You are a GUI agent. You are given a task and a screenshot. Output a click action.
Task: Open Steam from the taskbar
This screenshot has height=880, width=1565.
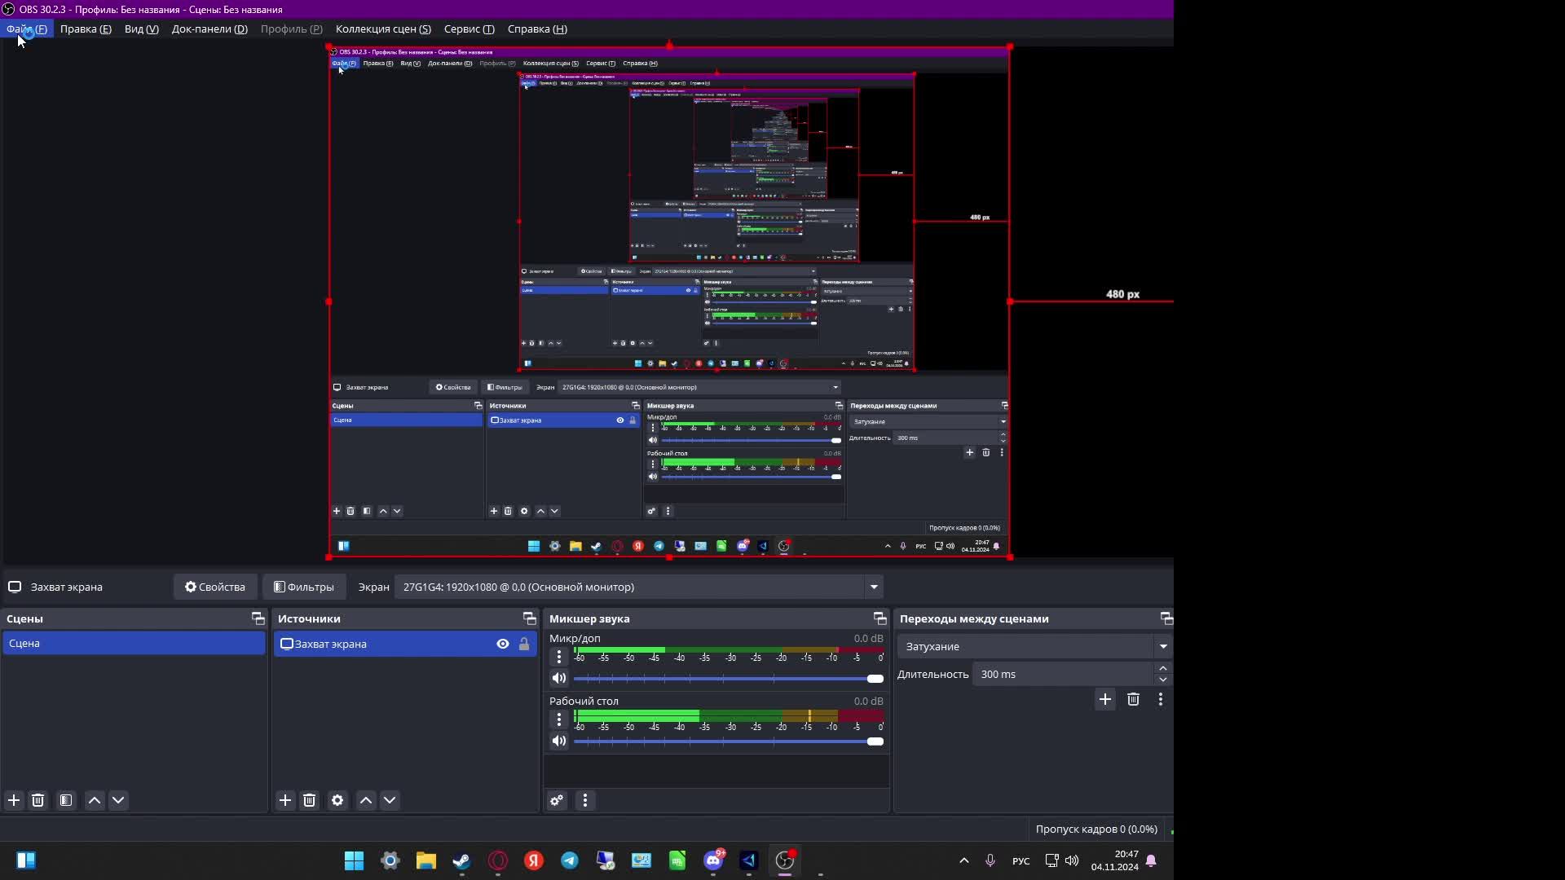462,860
